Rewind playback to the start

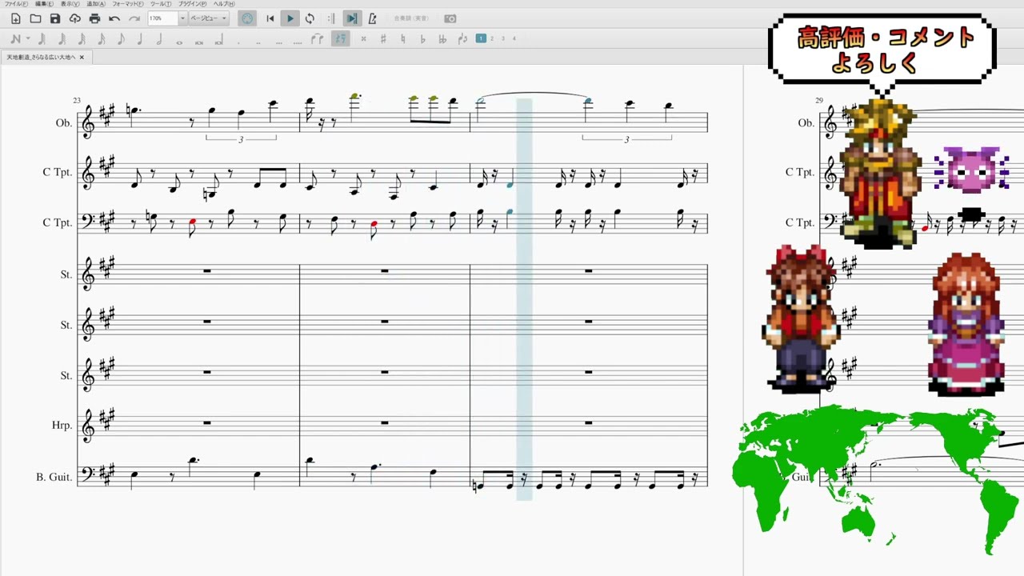(270, 18)
